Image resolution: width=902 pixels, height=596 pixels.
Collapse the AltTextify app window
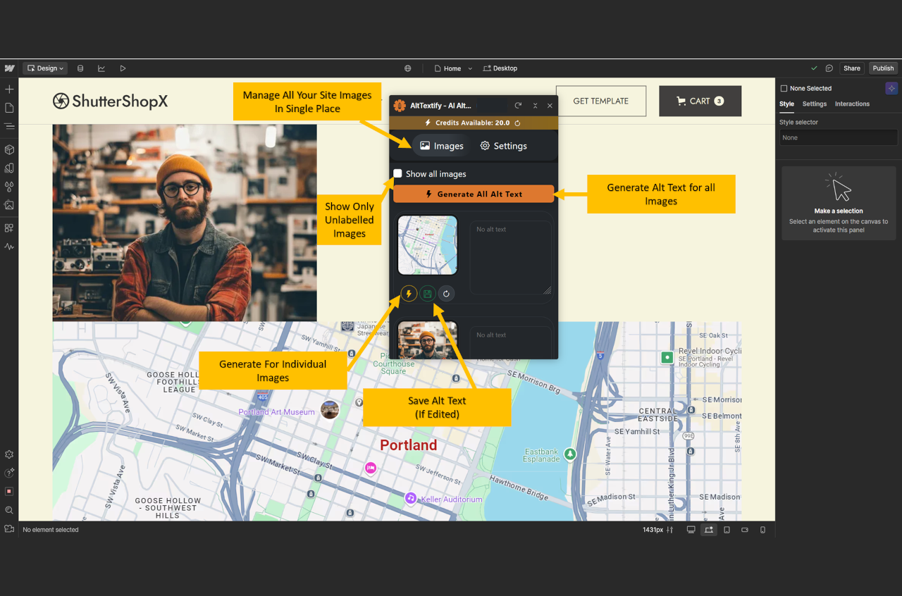535,106
